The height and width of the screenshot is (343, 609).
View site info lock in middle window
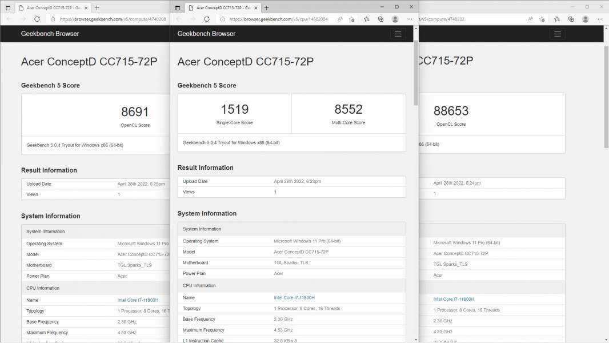pos(223,19)
